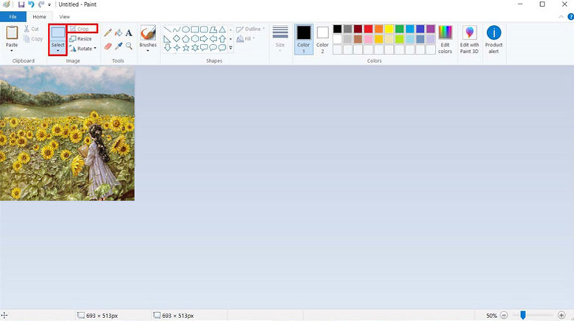Choose the Down arrow shape

(167, 48)
